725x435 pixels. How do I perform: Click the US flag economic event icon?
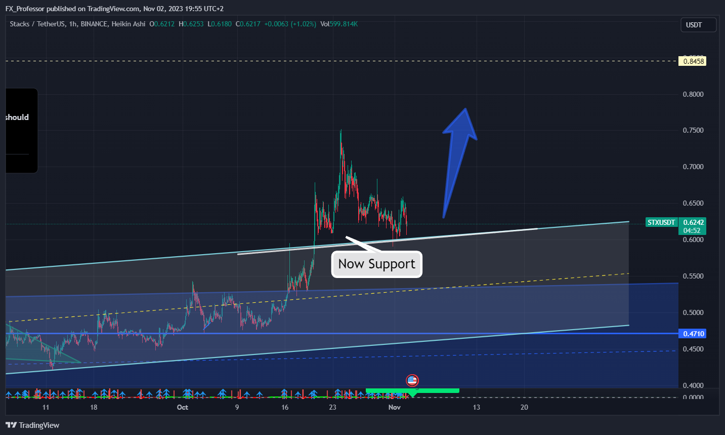pyautogui.click(x=412, y=380)
